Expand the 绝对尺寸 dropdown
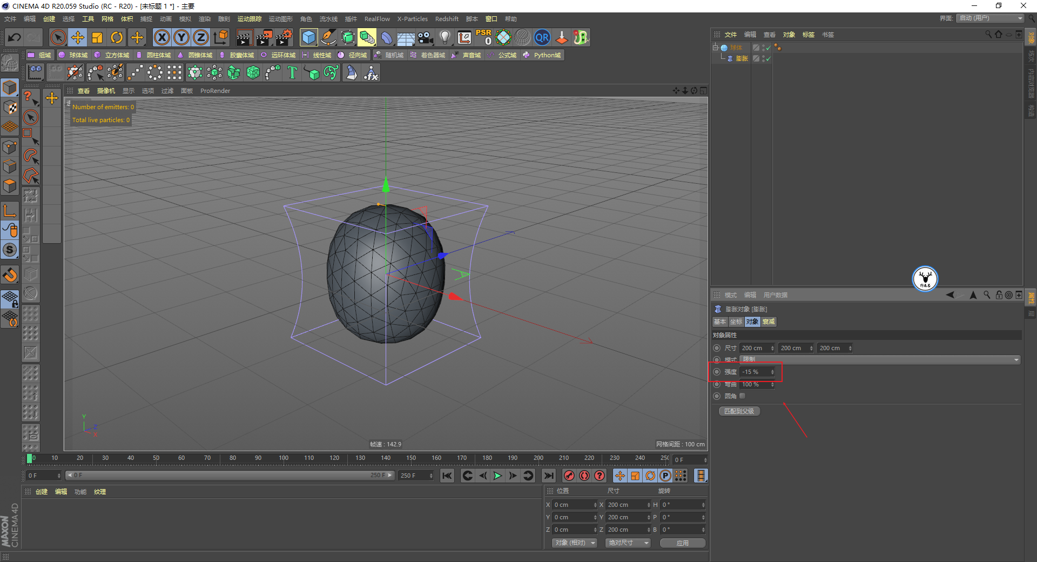Screen dimensions: 1037x562 click(x=628, y=543)
